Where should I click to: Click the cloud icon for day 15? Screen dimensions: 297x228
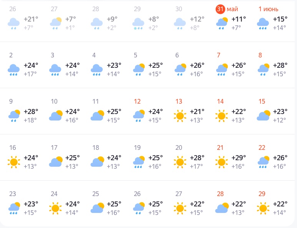263,116
